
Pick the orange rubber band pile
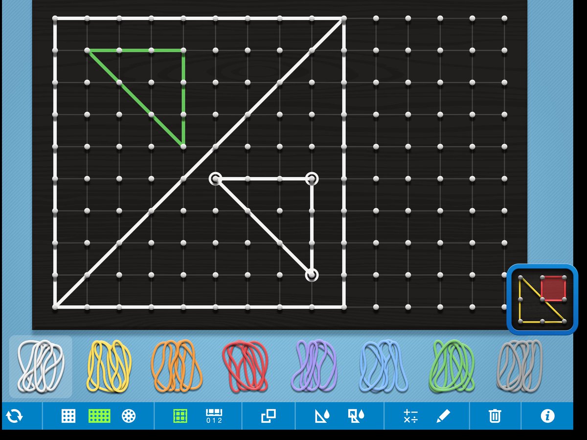177,366
